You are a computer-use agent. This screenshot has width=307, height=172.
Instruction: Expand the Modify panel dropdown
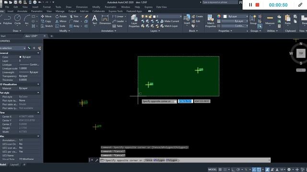pyautogui.click(x=64, y=31)
